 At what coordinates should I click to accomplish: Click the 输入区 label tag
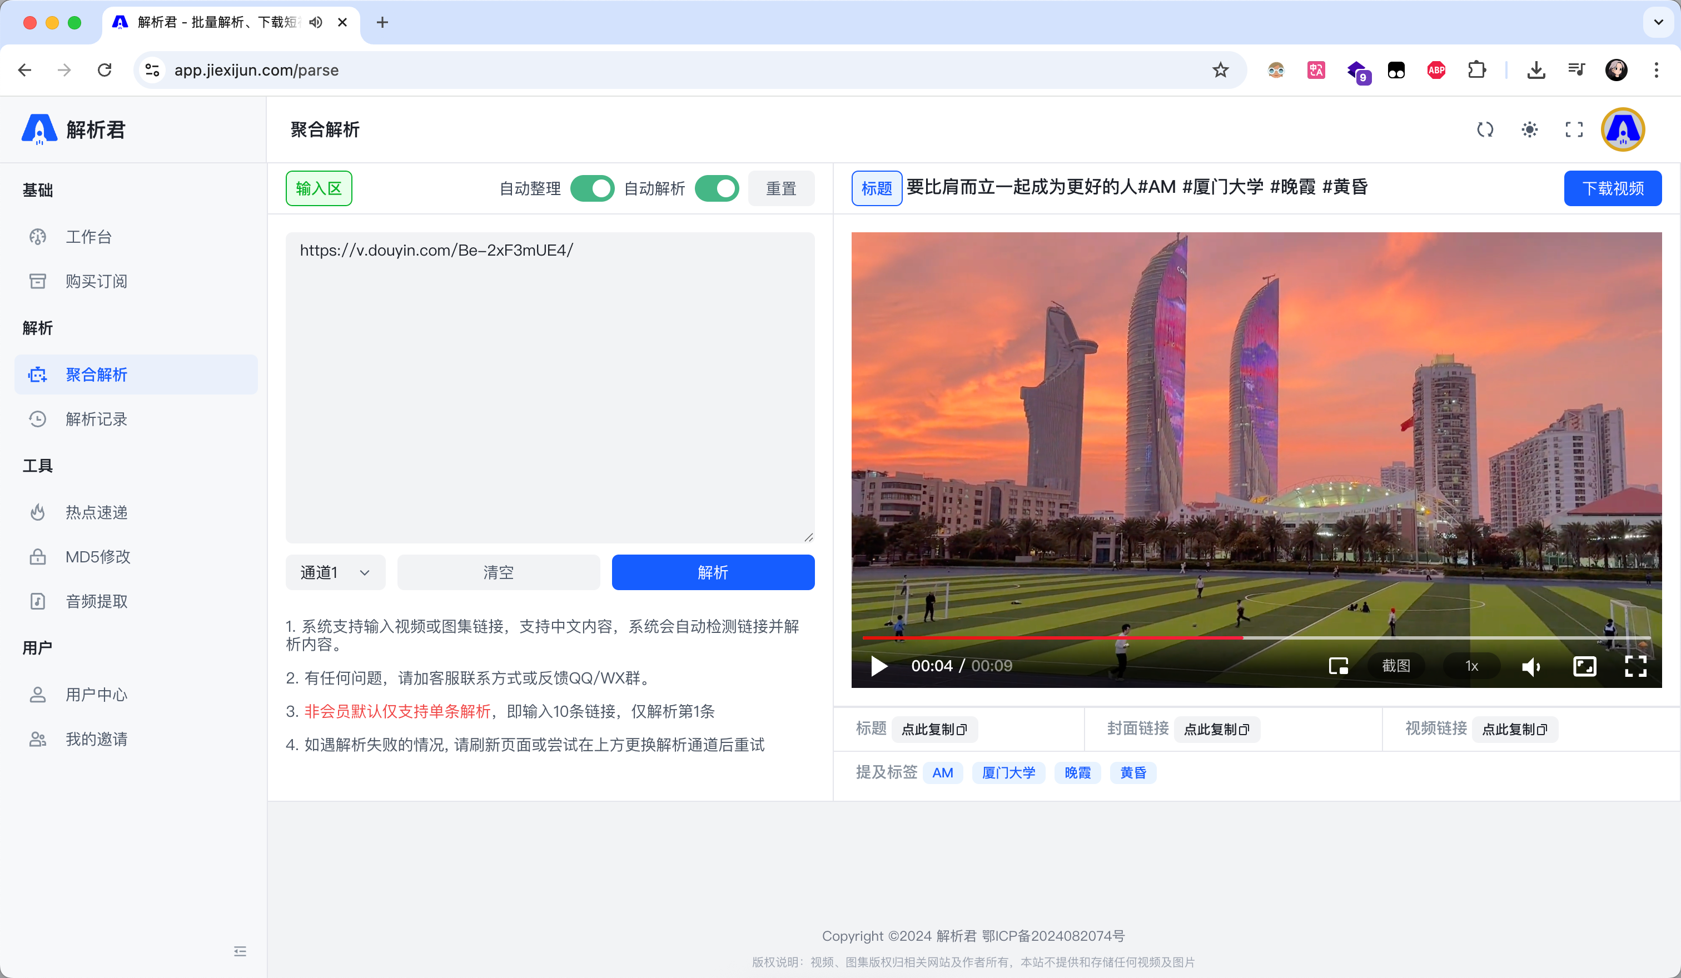pos(319,189)
